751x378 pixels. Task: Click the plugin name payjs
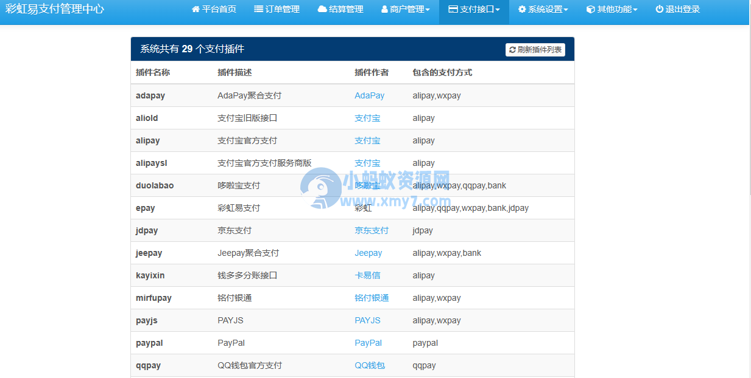(x=147, y=320)
